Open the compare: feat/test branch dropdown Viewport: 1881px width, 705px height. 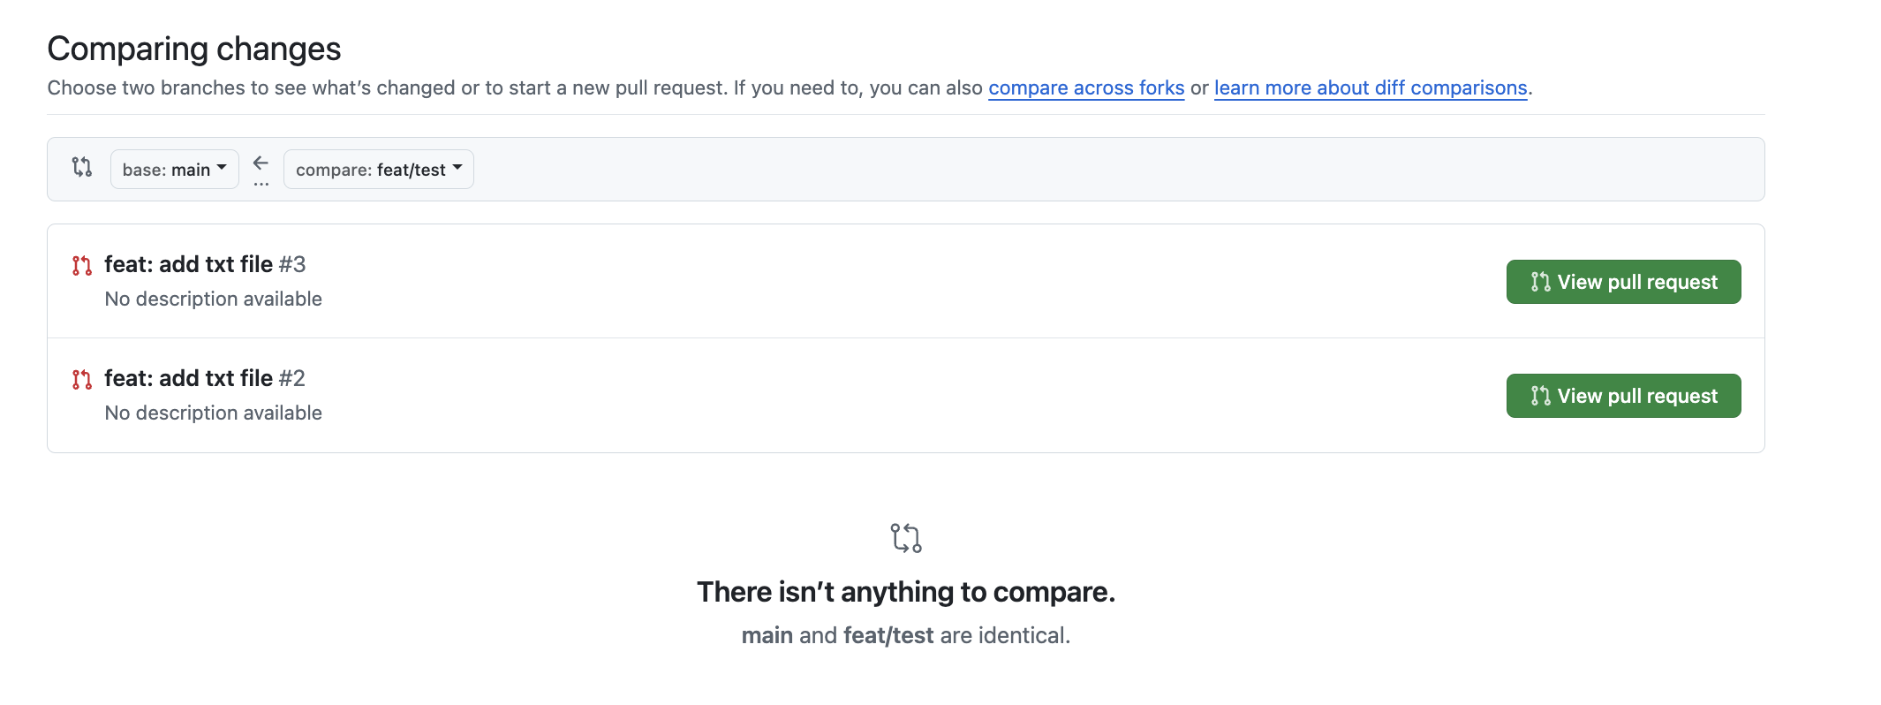pyautogui.click(x=379, y=169)
